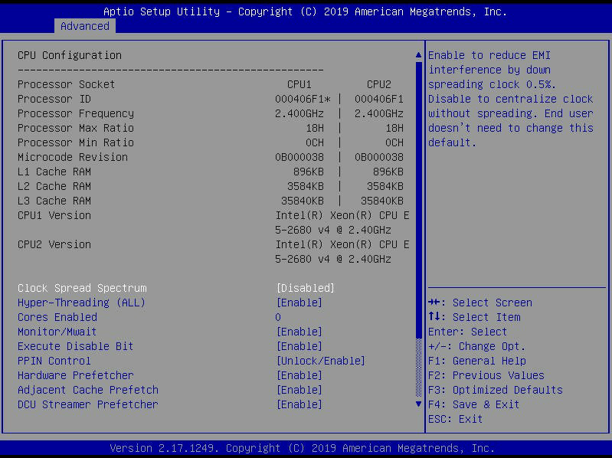612x458 pixels.
Task: Open the Advanced tab
Action: 85,26
